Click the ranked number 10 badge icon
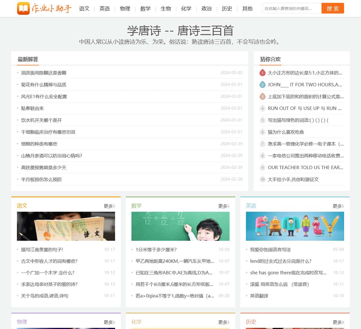 (x=262, y=179)
